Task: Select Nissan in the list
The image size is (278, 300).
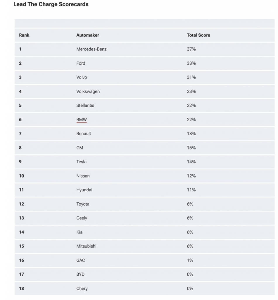Action: click(x=83, y=176)
